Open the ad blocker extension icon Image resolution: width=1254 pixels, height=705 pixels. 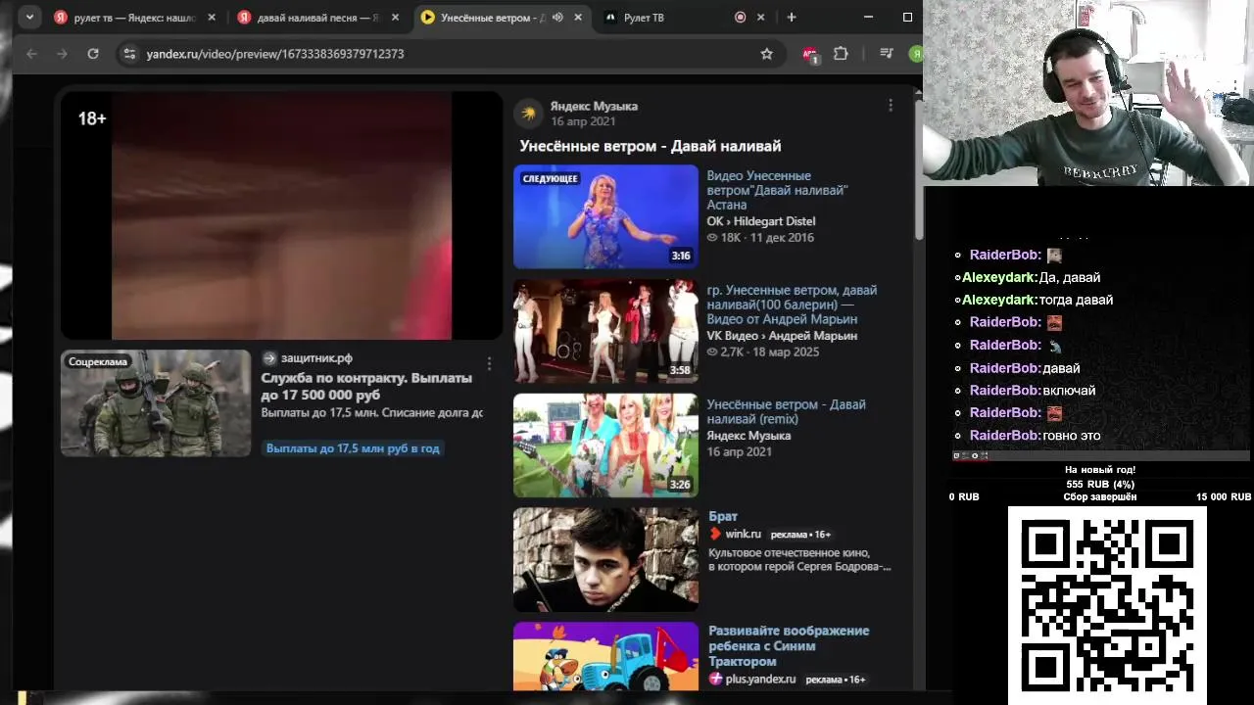click(810, 55)
